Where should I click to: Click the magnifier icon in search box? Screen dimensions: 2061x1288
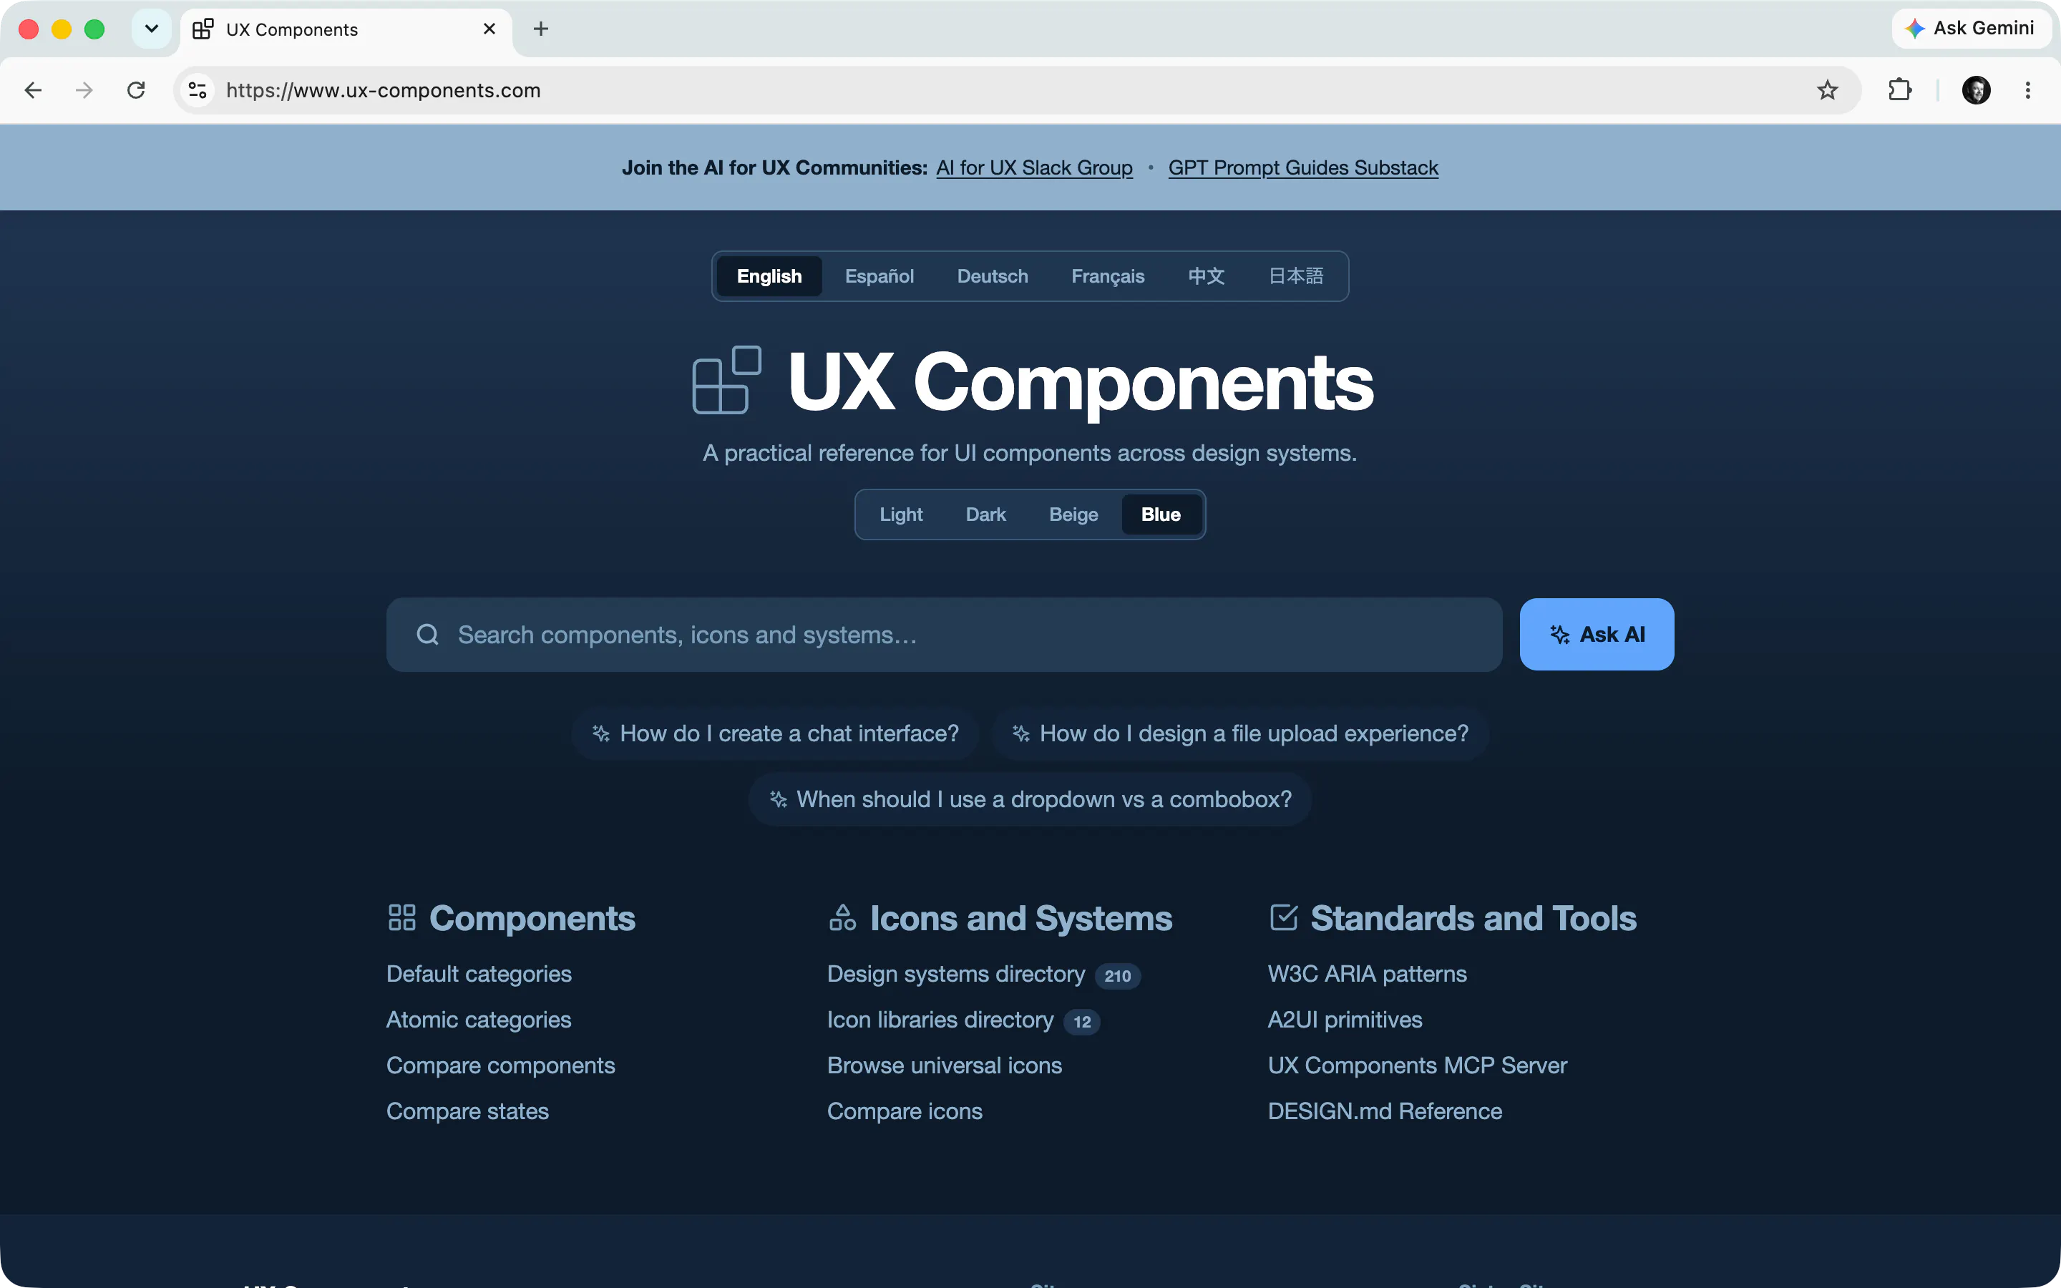pos(427,635)
